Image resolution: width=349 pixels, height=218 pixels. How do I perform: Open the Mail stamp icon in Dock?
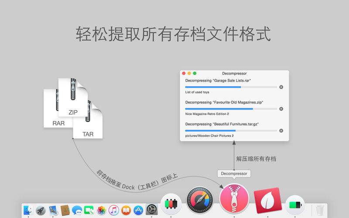pyautogui.click(x=53, y=210)
